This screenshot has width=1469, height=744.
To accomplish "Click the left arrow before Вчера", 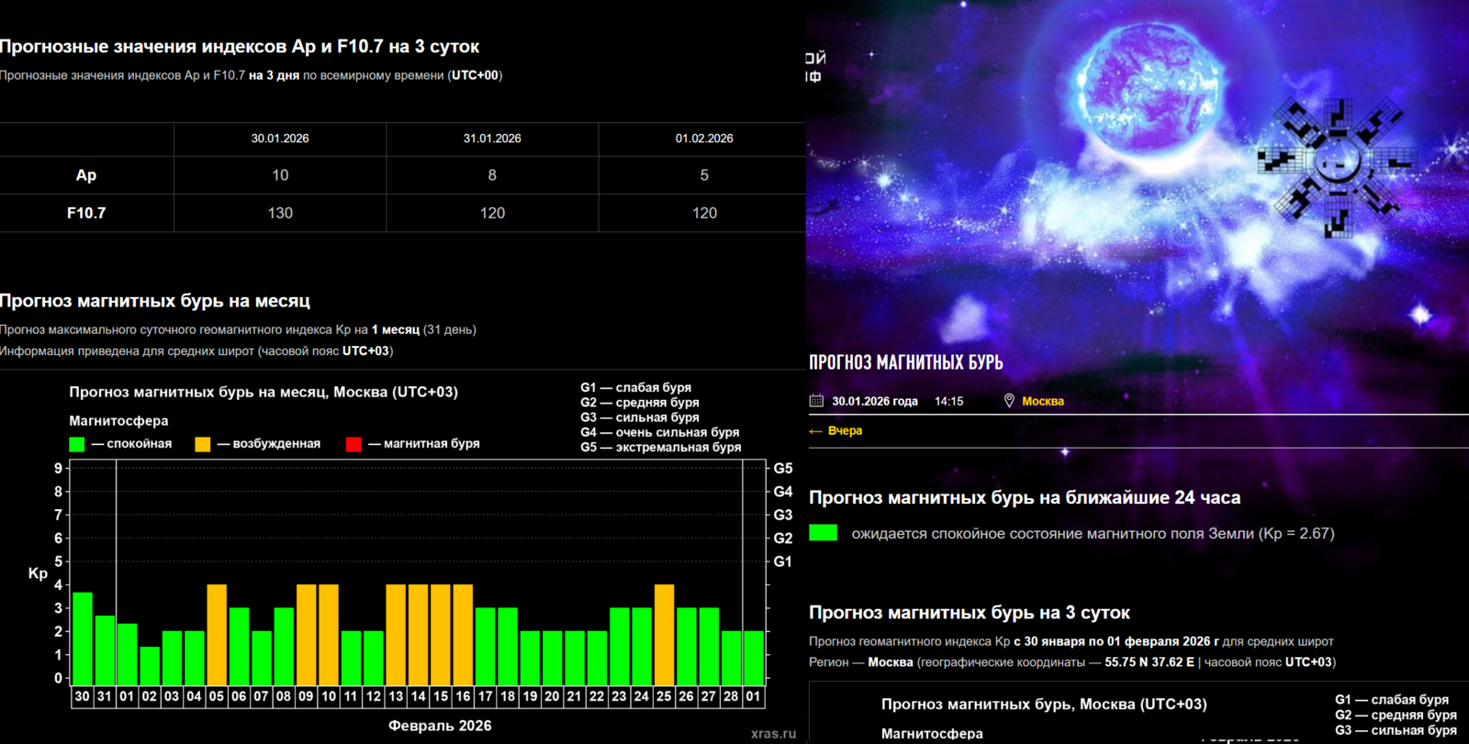I will (815, 431).
